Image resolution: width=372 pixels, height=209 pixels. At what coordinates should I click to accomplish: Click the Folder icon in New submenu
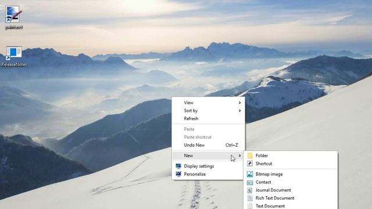click(x=250, y=156)
